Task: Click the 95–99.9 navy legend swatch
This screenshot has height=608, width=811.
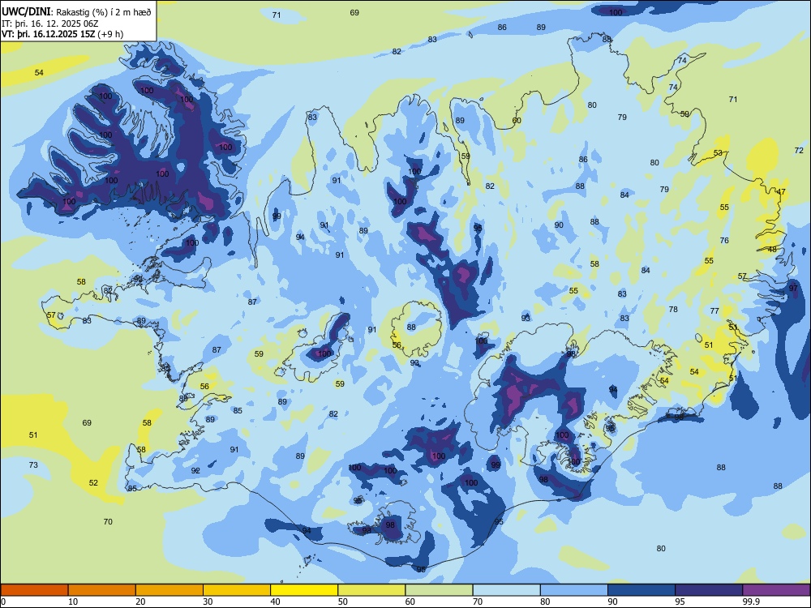Action: tap(709, 590)
